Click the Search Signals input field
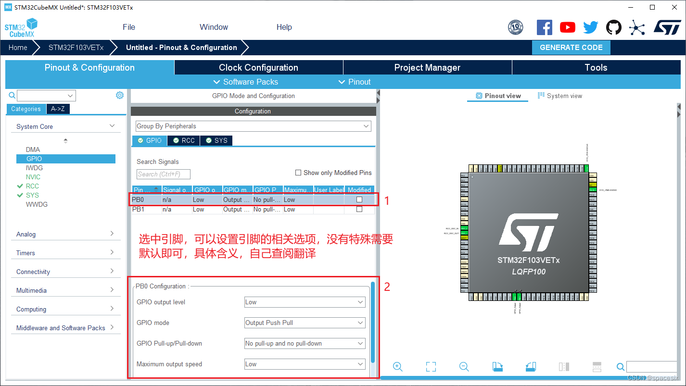This screenshot has height=386, width=686. 164,174
